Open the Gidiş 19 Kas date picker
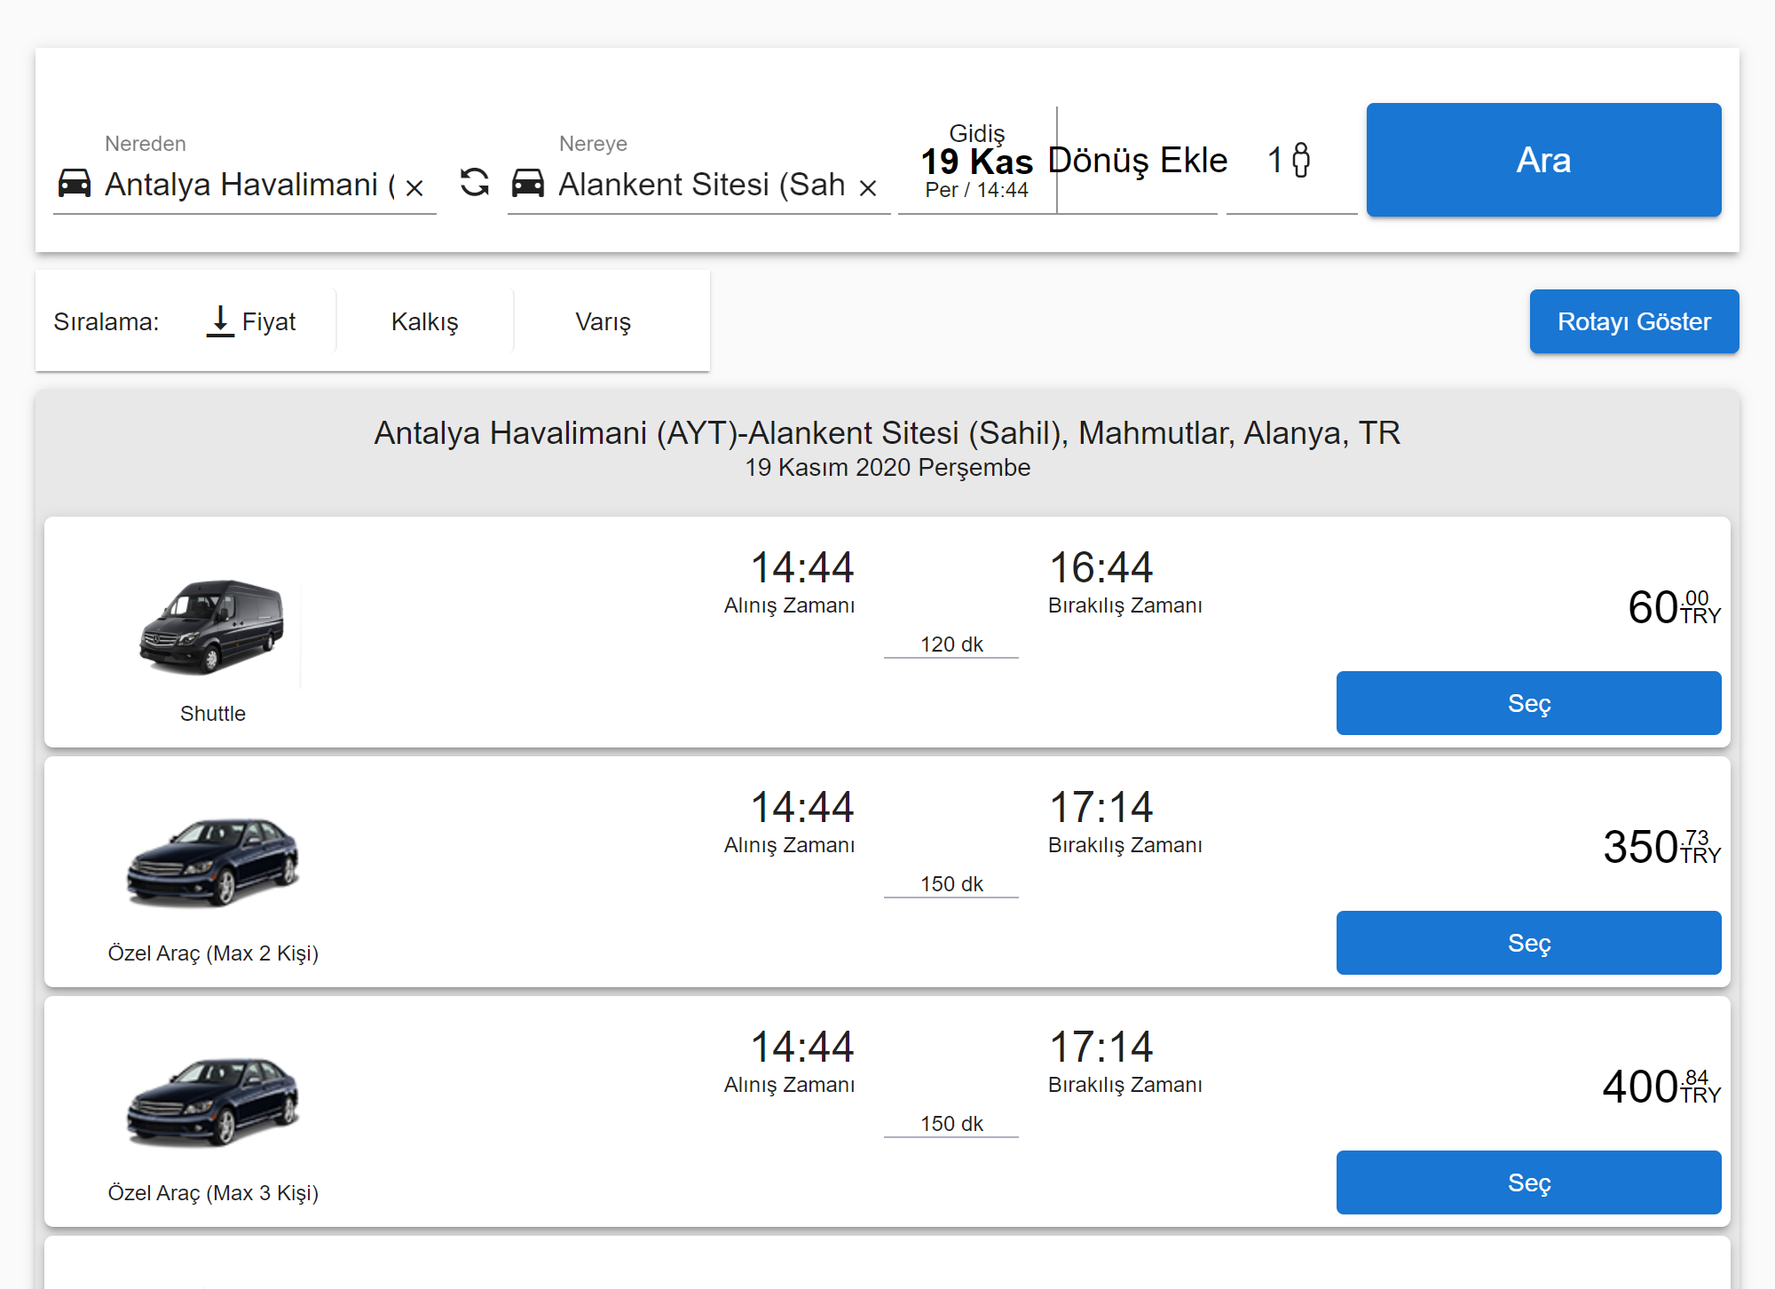1775x1289 pixels. point(977,161)
